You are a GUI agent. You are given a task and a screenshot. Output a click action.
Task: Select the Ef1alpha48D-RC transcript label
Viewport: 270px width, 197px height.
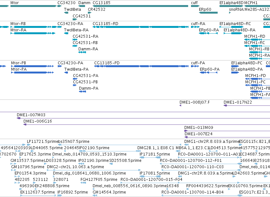coord(235,24)
